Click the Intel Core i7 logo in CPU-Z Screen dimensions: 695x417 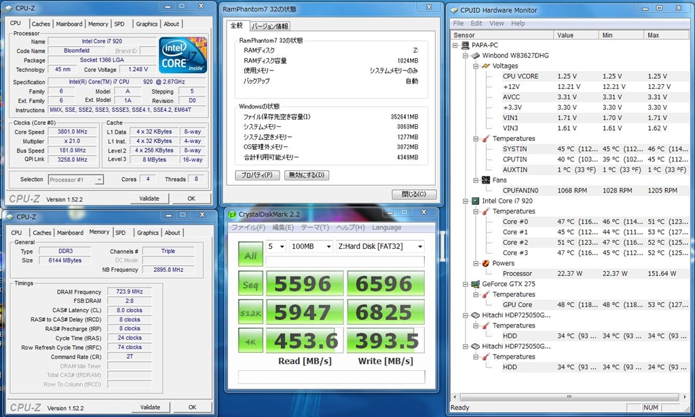pos(183,55)
